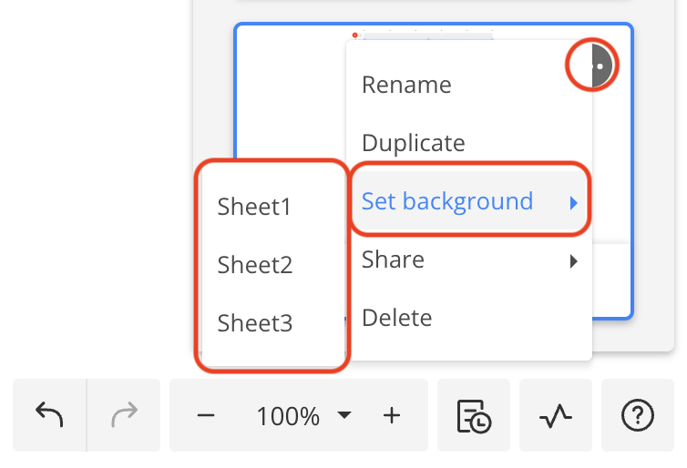687x468 pixels.
Task: Click the blue-outlined sheet thumbnail
Action: 290,109
